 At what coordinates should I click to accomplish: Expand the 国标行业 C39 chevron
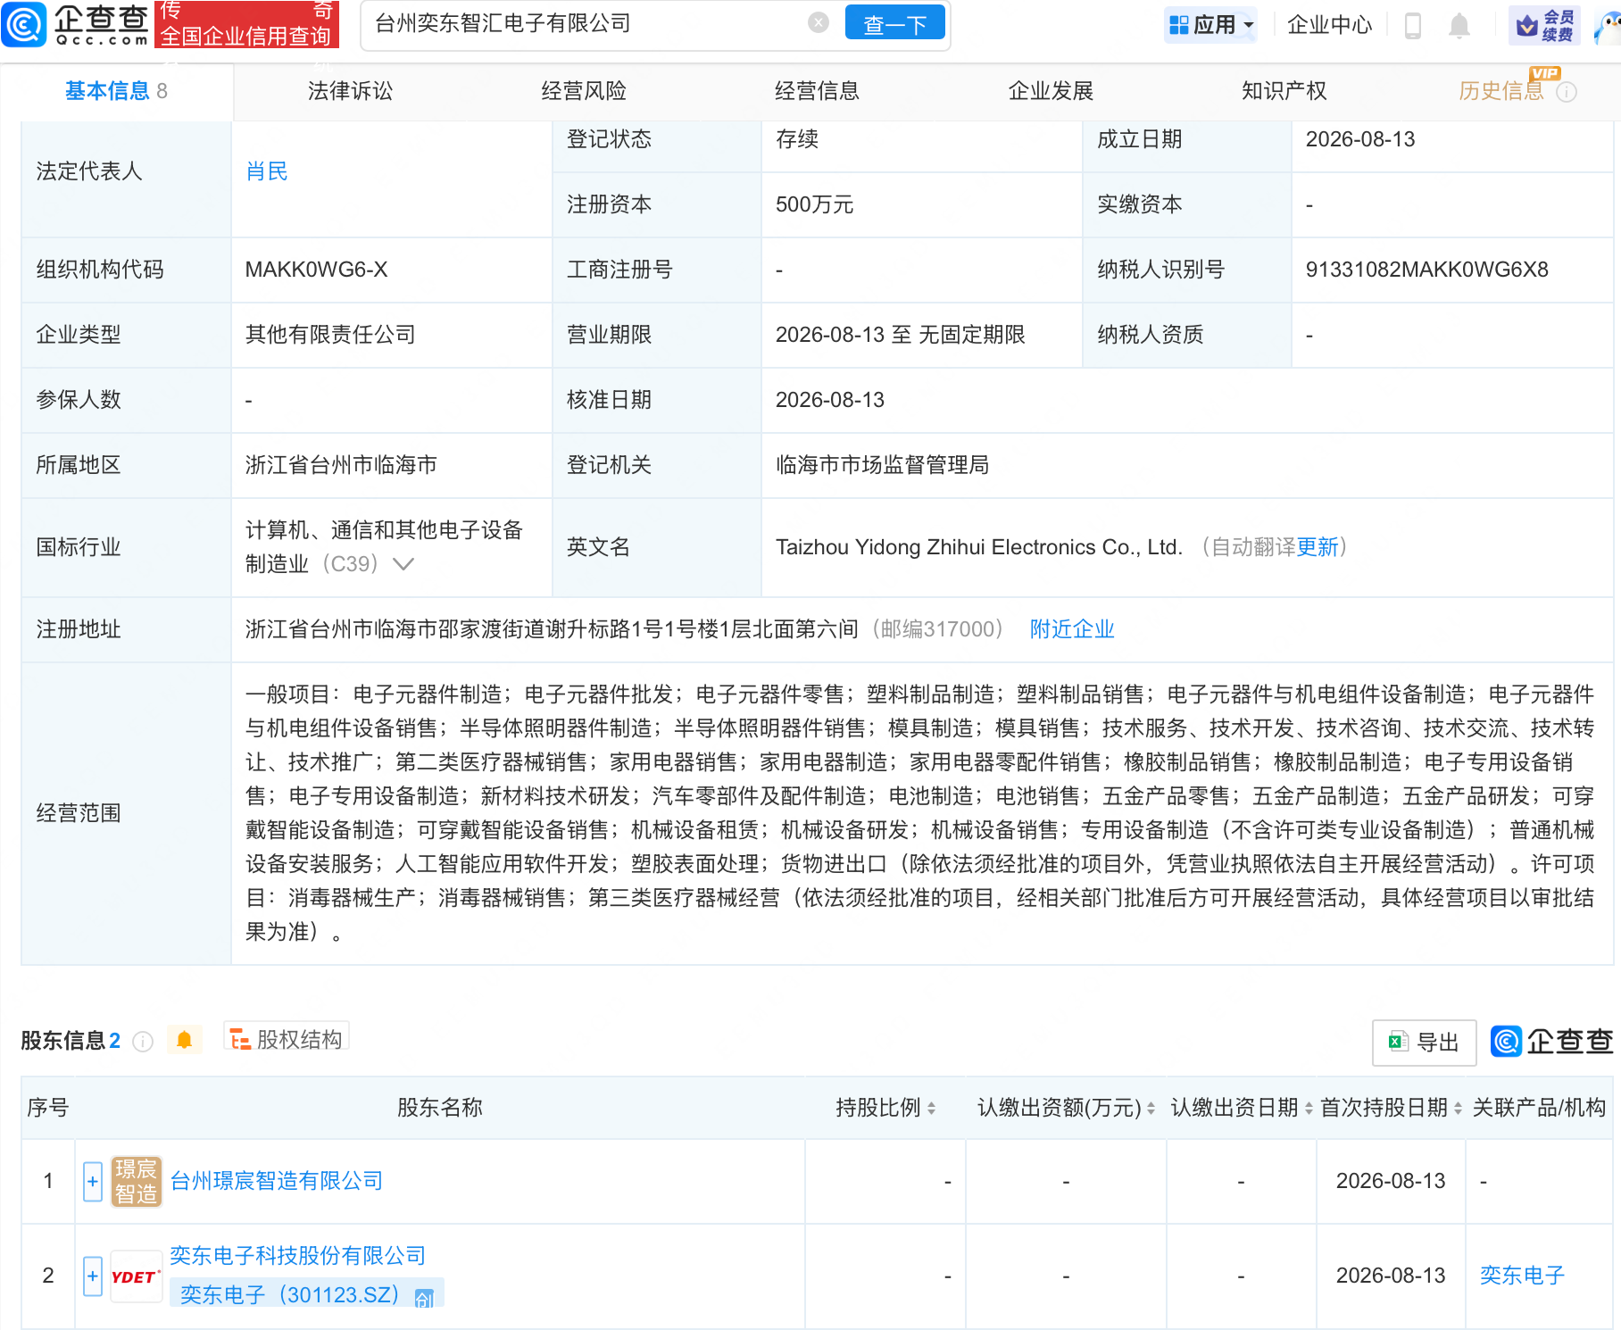coord(403,564)
